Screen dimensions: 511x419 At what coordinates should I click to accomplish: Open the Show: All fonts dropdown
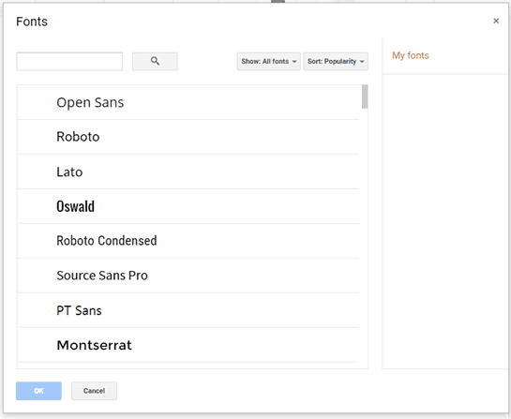pos(268,61)
